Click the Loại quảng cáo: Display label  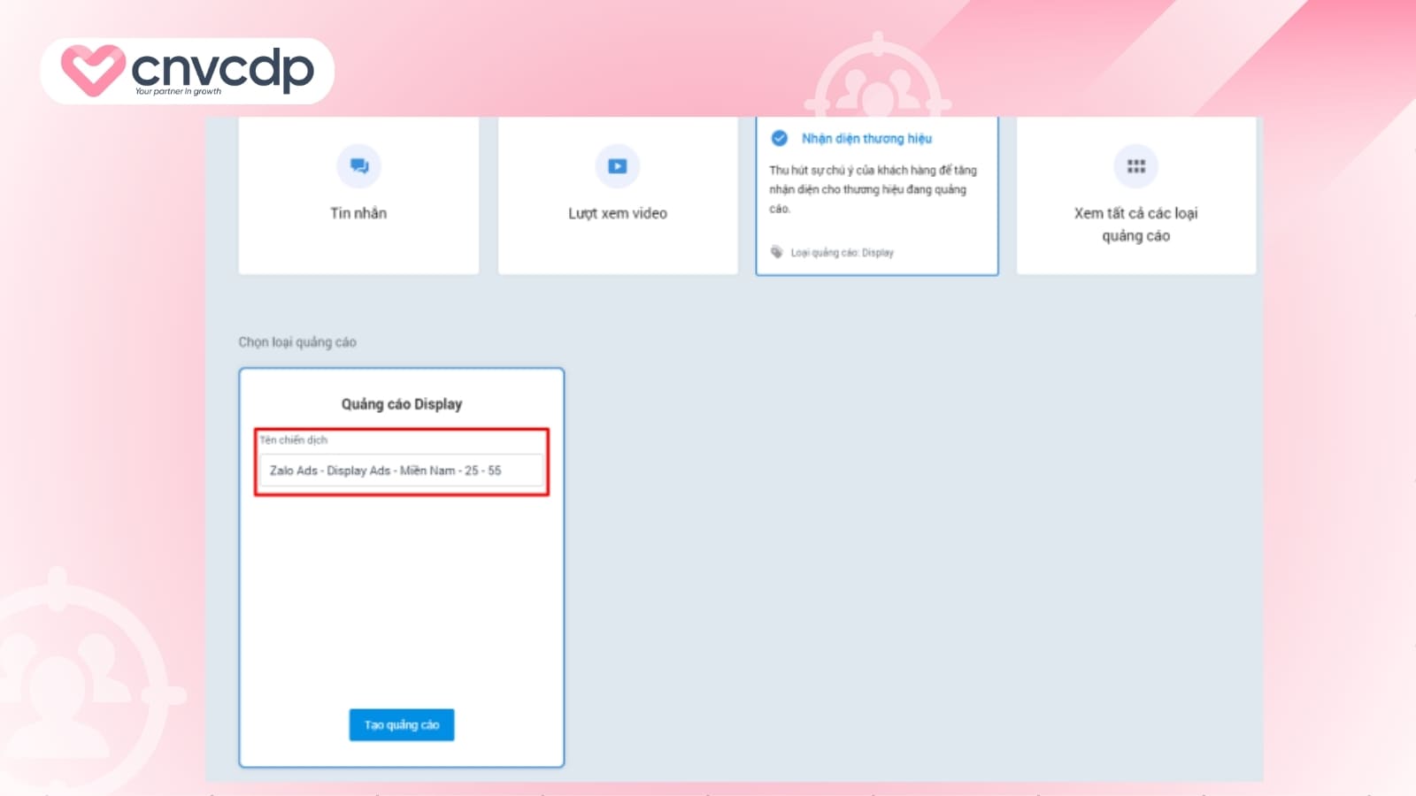841,252
